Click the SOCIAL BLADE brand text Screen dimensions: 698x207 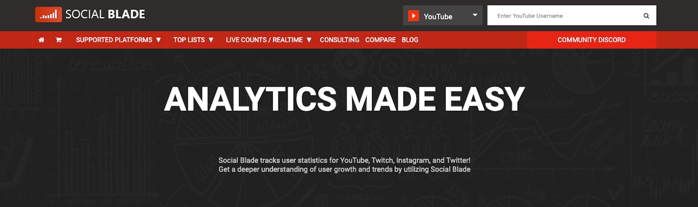[x=105, y=14]
